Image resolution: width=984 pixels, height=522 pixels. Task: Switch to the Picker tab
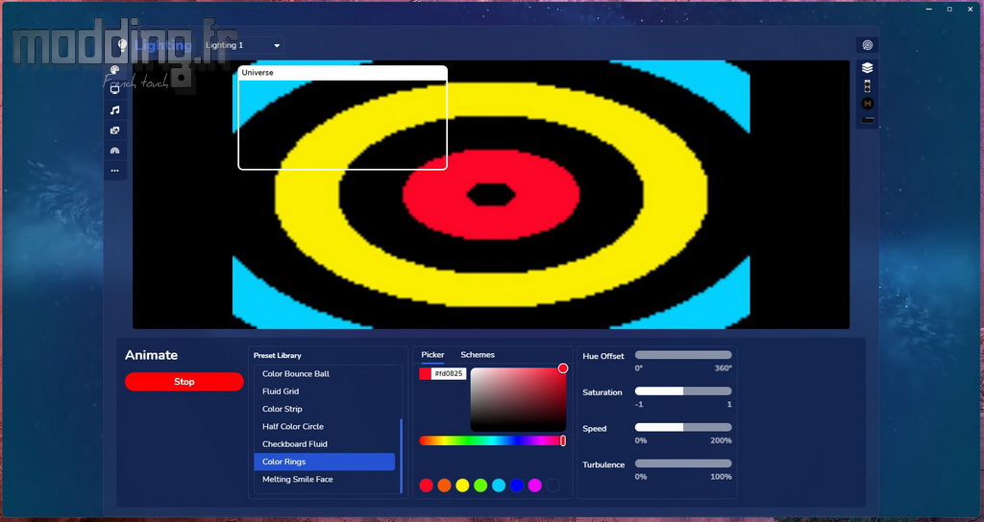point(432,355)
